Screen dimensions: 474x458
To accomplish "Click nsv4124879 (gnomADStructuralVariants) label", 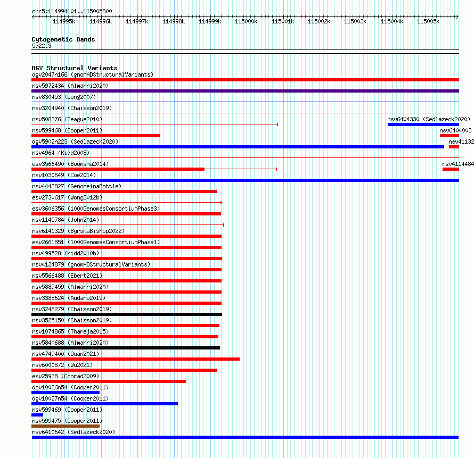I will pos(91,264).
